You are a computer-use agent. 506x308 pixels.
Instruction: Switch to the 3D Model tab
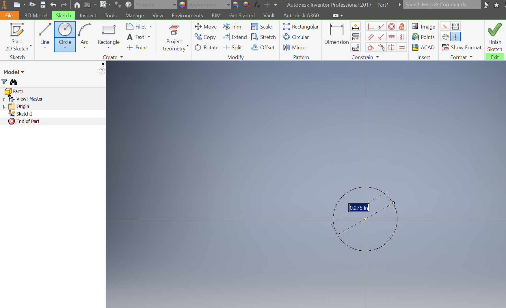click(x=36, y=16)
